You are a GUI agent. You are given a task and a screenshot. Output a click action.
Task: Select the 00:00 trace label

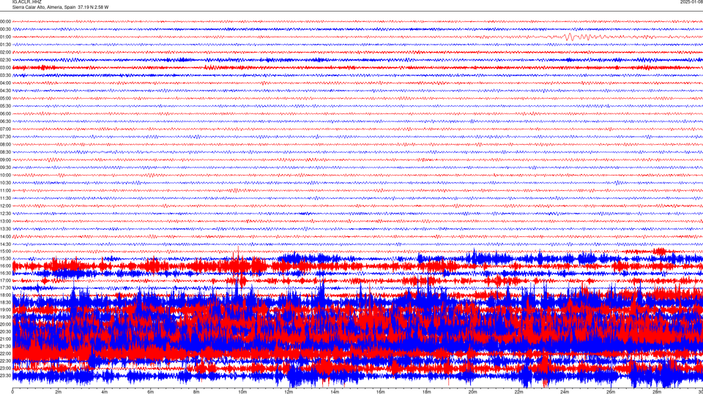(5, 21)
